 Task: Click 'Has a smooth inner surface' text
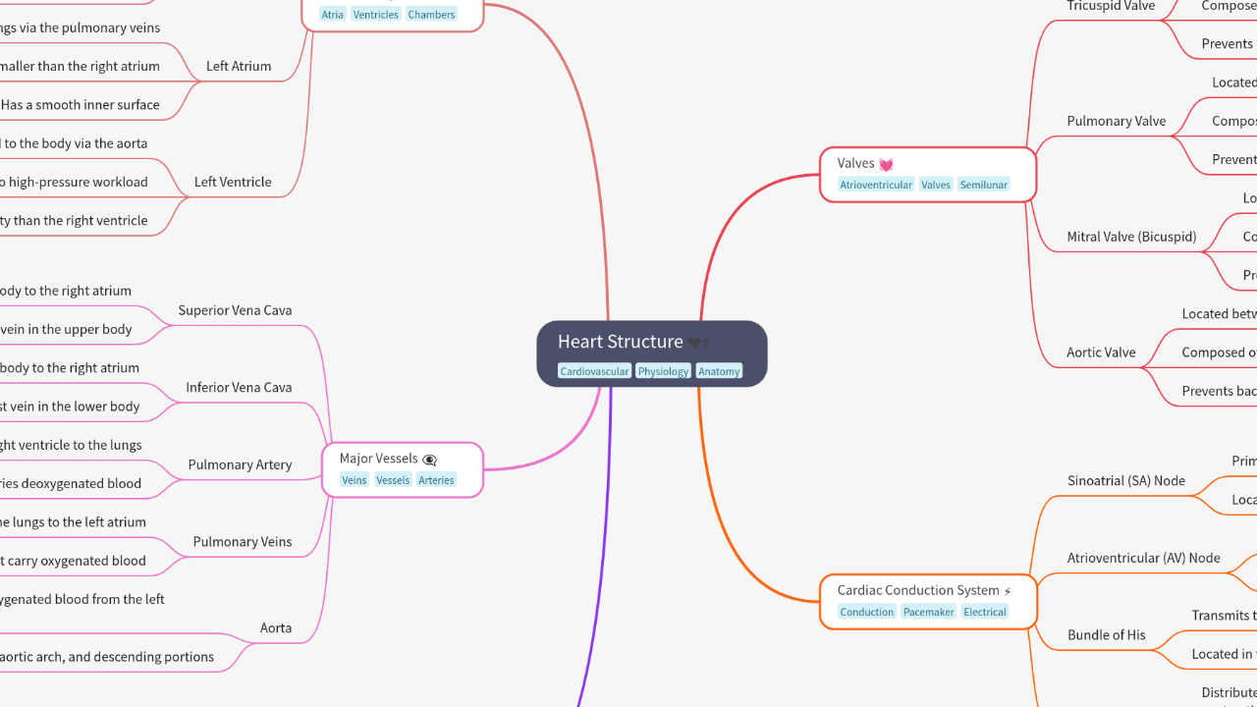80,105
